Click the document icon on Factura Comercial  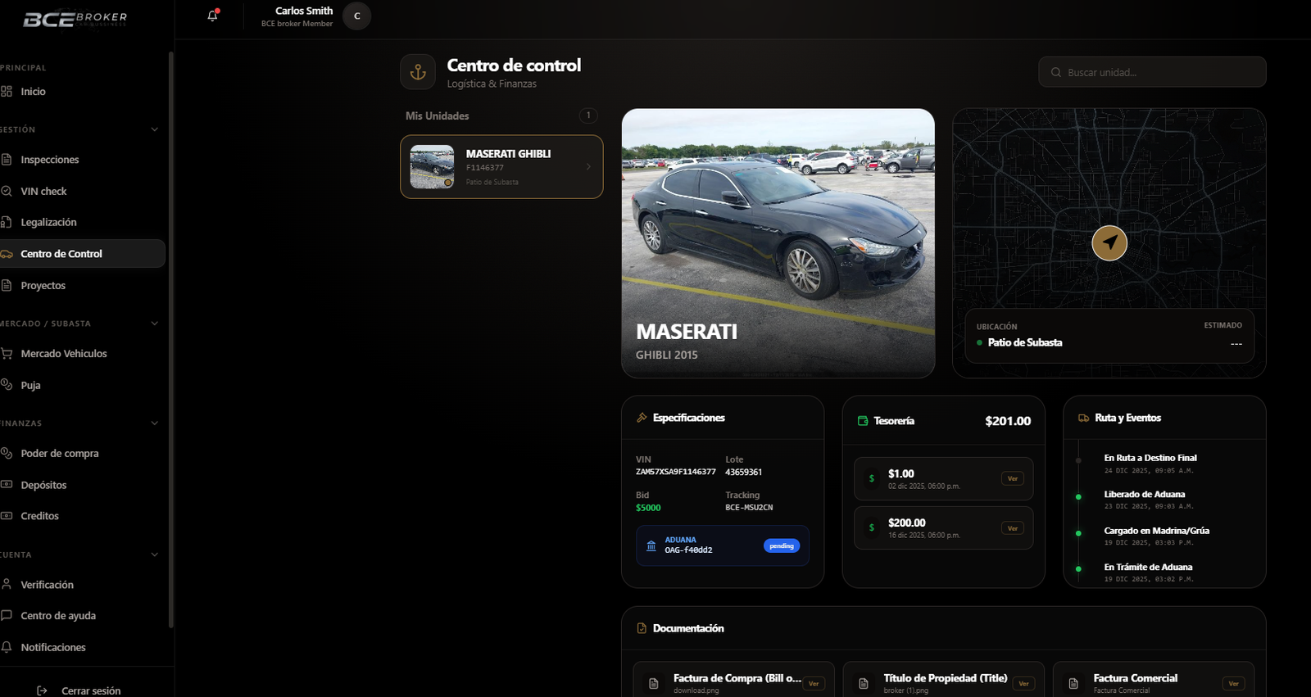(x=1073, y=683)
